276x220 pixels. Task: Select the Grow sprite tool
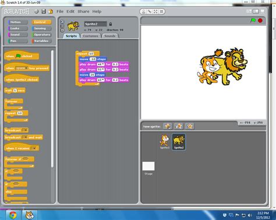point(155,12)
